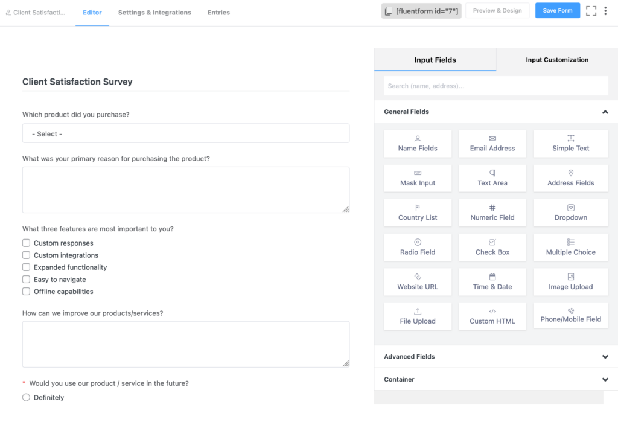Click the improve products/services text area
618x422 pixels.
pos(186,344)
